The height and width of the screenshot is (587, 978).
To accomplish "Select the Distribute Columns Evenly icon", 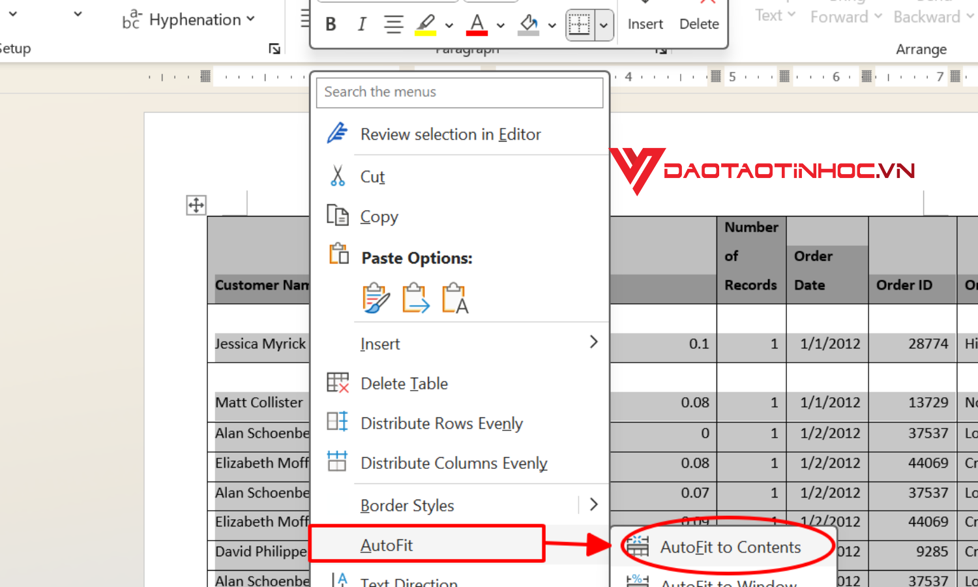I will (x=337, y=462).
